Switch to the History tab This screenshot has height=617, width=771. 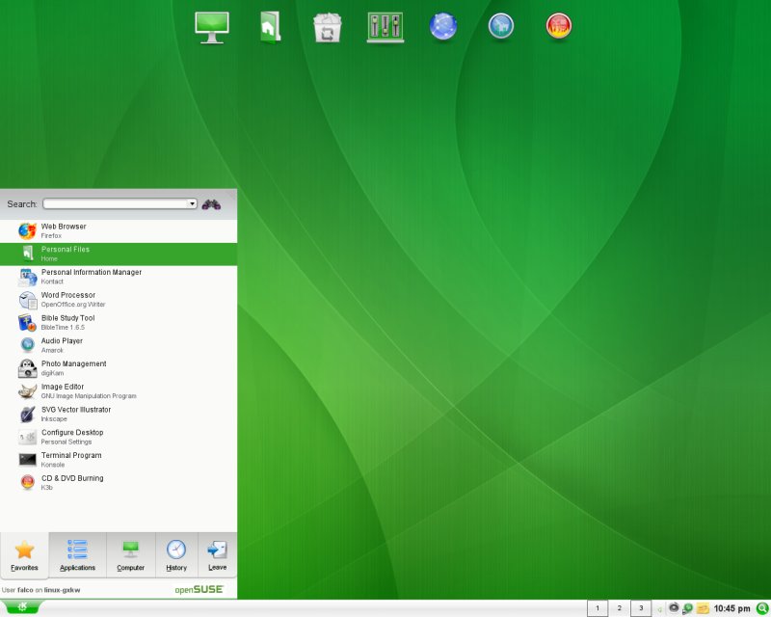click(x=176, y=555)
